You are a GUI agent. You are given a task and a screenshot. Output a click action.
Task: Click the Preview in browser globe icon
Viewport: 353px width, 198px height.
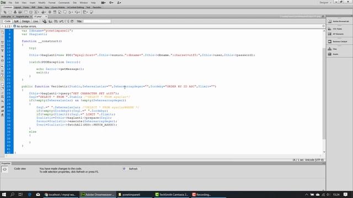point(45,21)
